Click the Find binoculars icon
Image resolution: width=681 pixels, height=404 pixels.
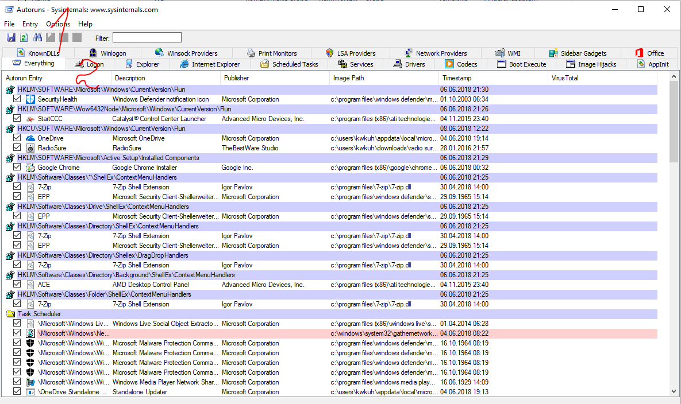[x=38, y=38]
